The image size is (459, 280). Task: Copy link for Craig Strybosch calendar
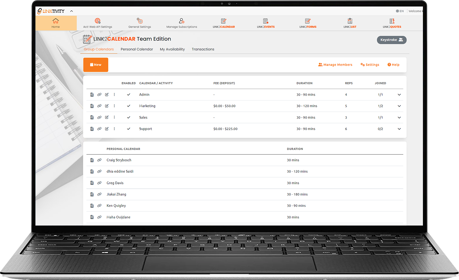[x=99, y=160]
